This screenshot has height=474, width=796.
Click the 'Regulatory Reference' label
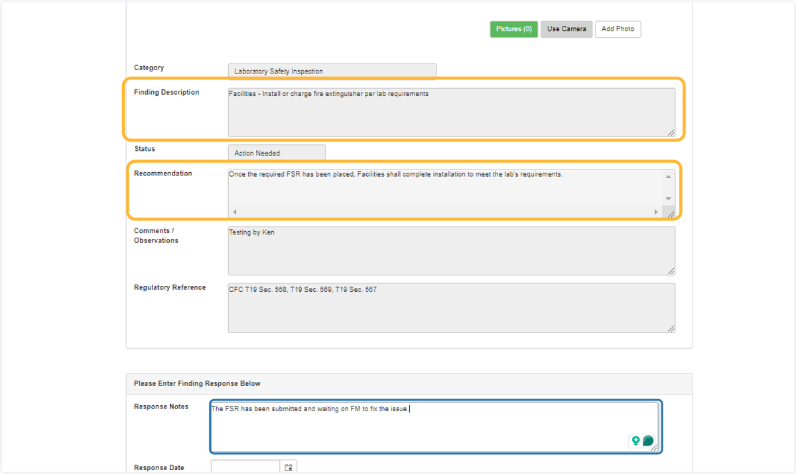170,288
